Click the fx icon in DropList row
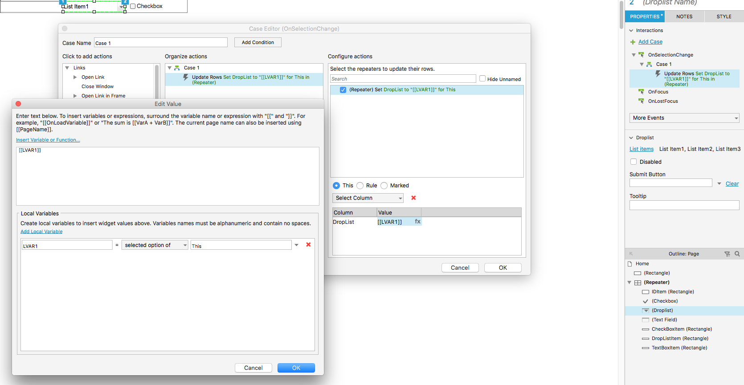Image resolution: width=744 pixels, height=385 pixels. click(x=417, y=222)
